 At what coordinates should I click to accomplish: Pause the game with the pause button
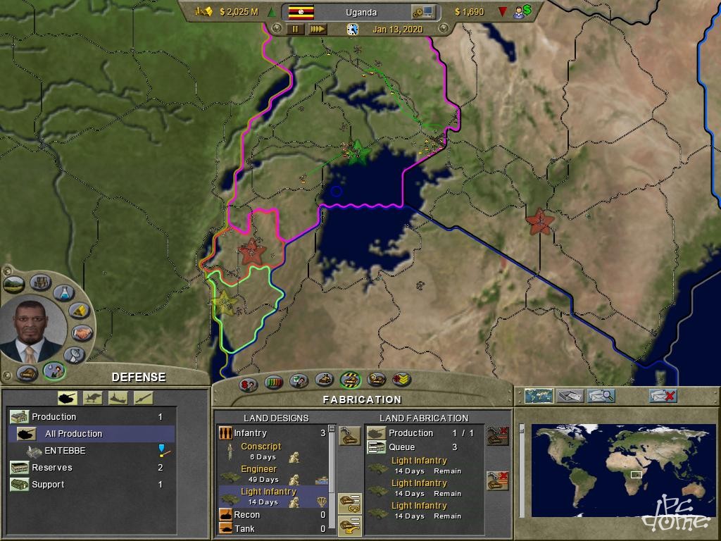(x=296, y=30)
